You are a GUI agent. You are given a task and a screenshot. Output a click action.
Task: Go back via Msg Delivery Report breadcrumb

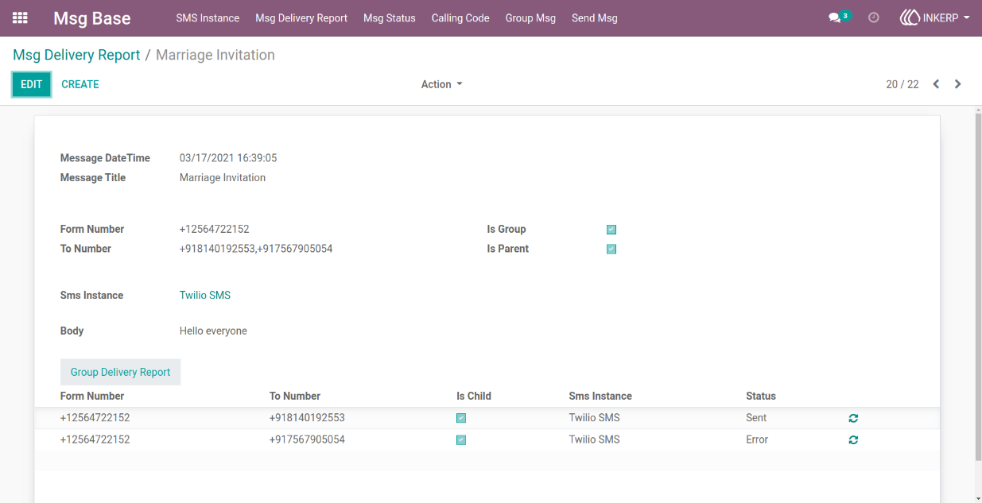76,55
